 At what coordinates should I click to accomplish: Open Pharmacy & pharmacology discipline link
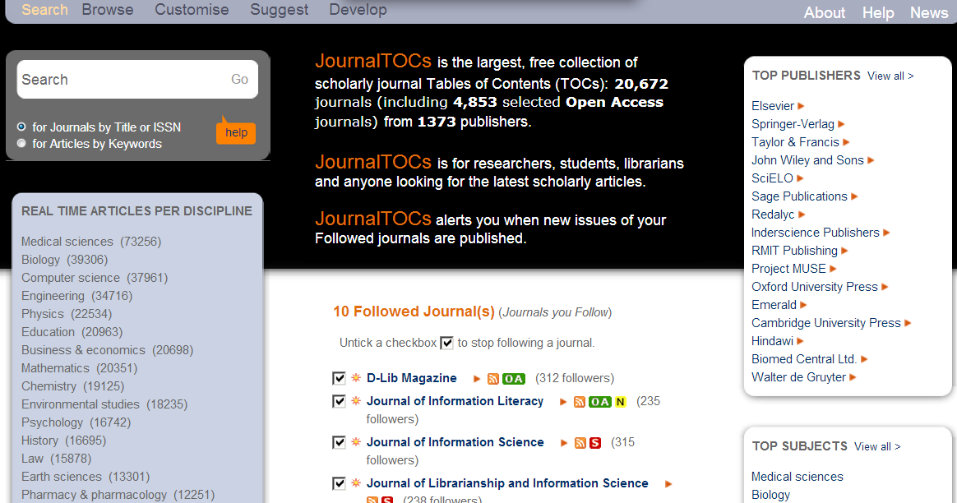point(118,495)
